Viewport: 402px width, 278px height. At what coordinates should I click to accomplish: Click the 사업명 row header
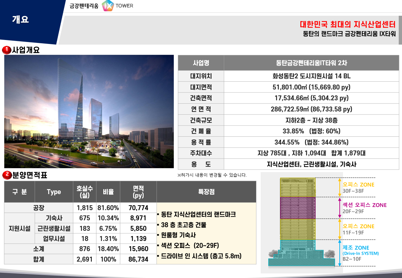coord(201,63)
